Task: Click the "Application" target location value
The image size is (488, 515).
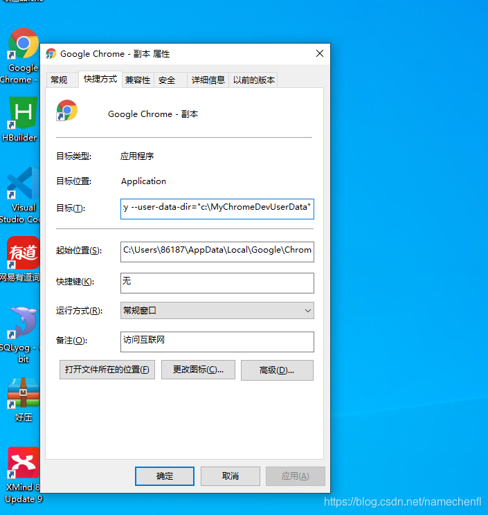Action: tap(143, 181)
